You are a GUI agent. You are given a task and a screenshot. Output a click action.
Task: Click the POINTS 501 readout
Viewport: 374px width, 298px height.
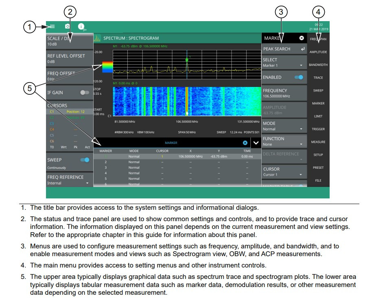tap(252, 132)
